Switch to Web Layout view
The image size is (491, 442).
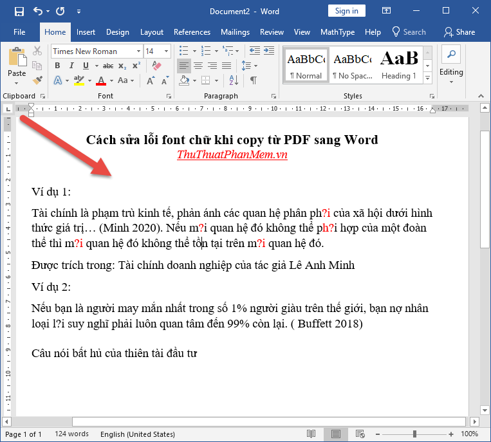pyautogui.click(x=360, y=434)
